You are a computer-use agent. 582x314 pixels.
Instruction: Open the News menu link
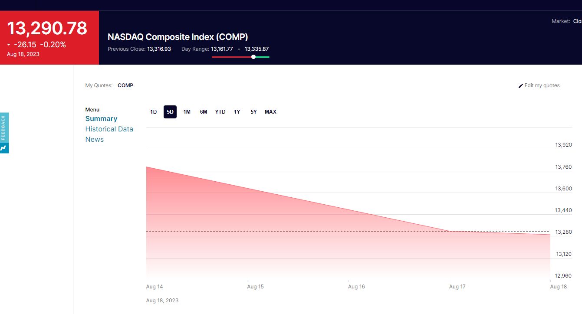click(x=94, y=139)
